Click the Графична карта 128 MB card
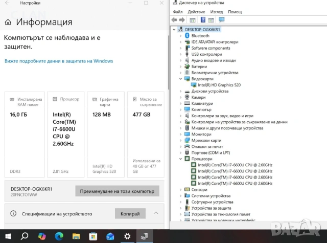The image size is (327, 243). [x=106, y=135]
